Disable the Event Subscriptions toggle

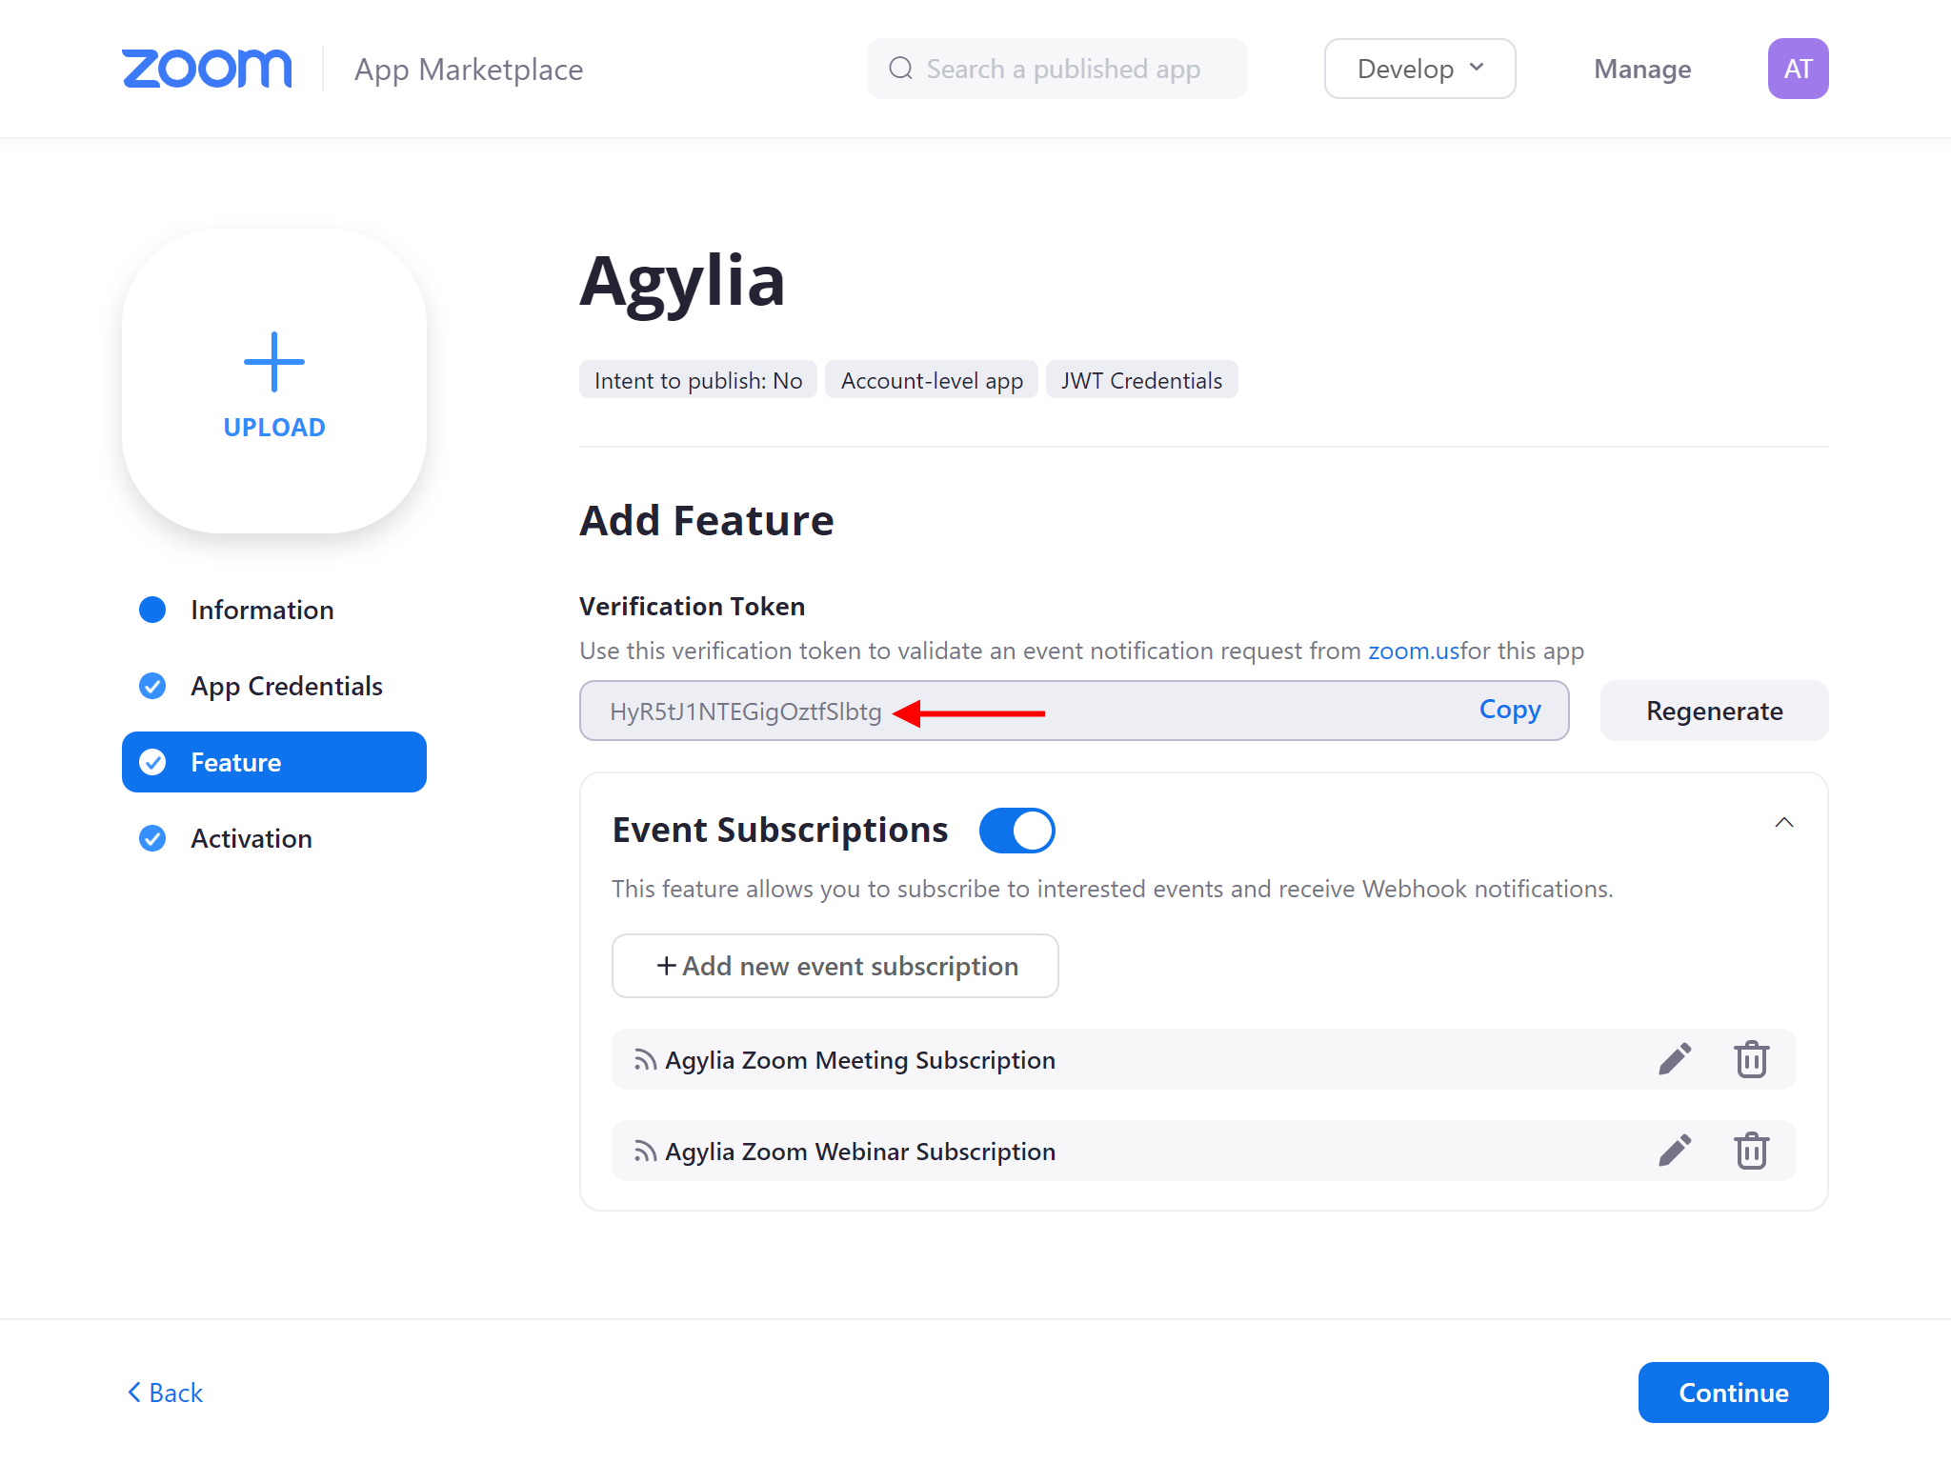point(1016,831)
